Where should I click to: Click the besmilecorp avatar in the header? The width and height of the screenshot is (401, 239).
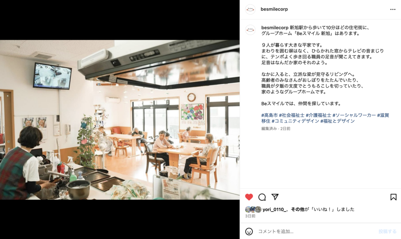tap(250, 9)
